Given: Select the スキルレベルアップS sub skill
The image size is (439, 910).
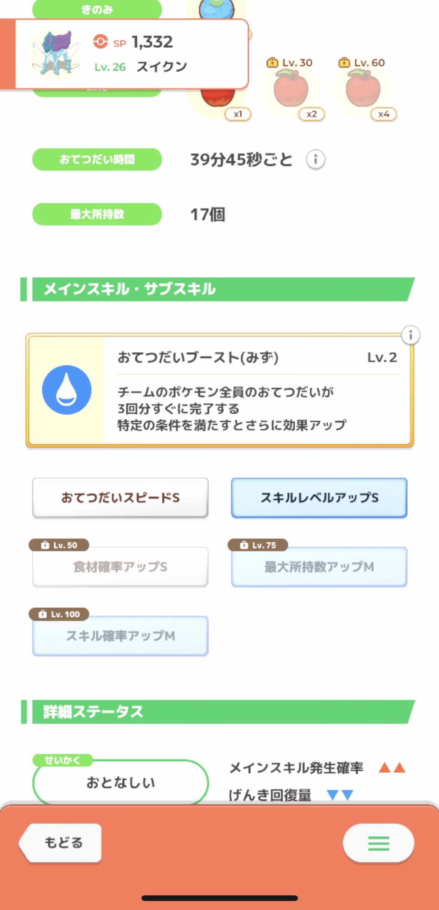Looking at the screenshot, I should [x=319, y=498].
